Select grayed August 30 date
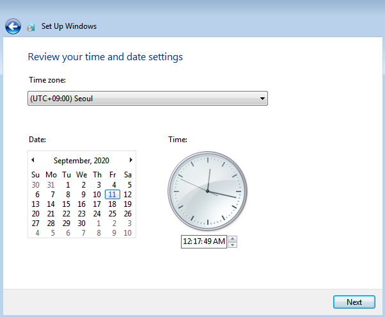The width and height of the screenshot is (385, 317). [35, 185]
